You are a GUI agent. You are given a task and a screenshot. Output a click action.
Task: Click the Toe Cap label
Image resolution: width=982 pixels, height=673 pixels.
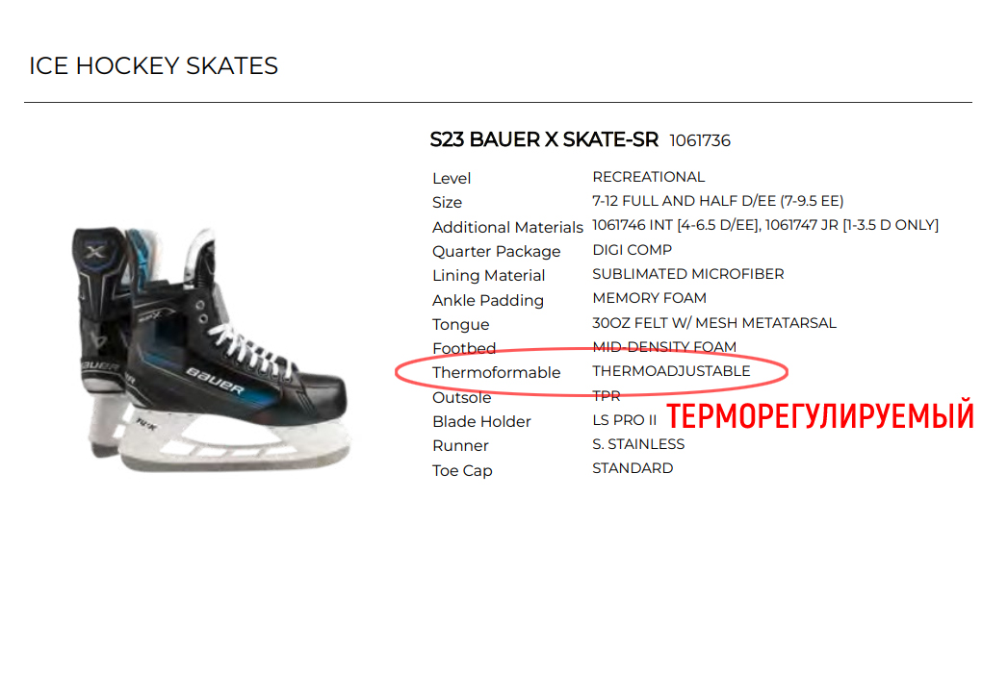[462, 470]
